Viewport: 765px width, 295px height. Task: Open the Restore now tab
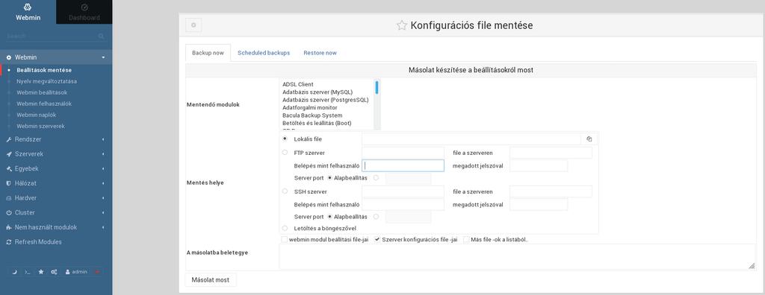(320, 53)
